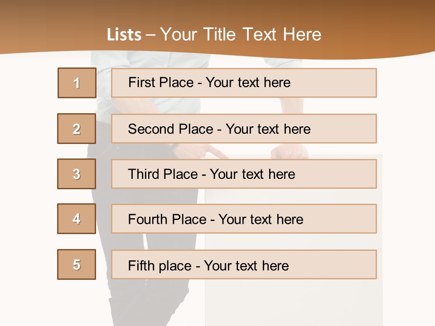Click the bold word "Lists" in title
435x326 pixels.
(124, 35)
